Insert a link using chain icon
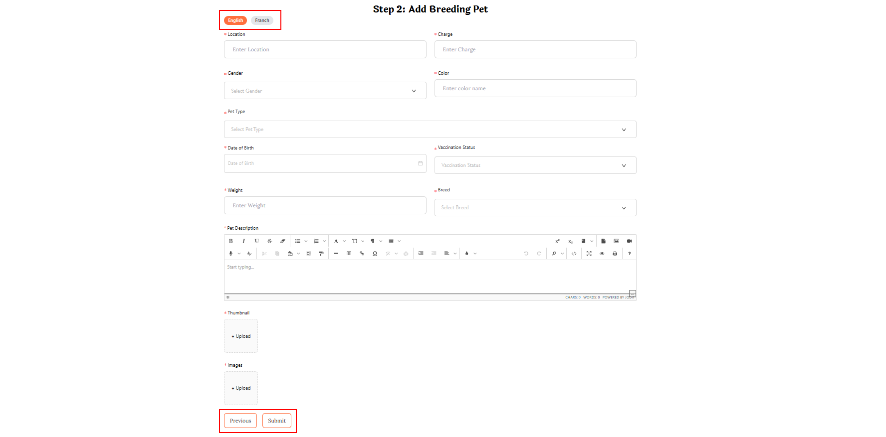Viewport: 886px width, 437px height. 362,254
